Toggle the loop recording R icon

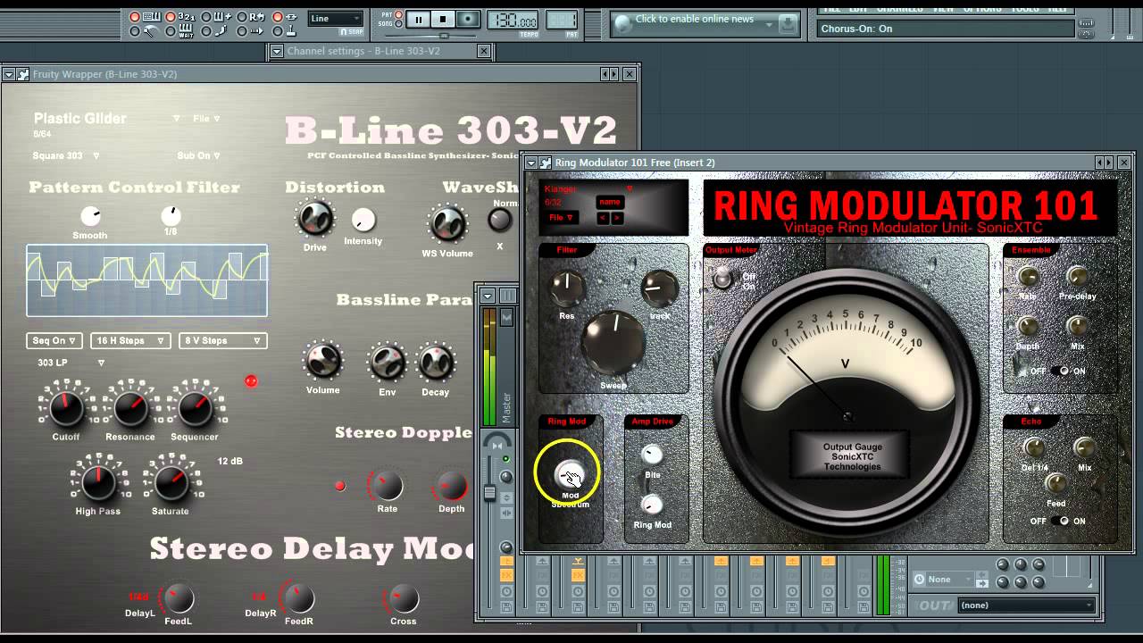pos(256,17)
